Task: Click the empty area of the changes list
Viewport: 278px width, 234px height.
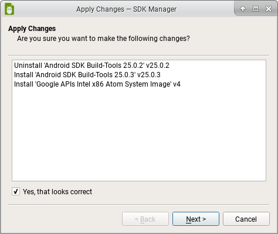Action: pos(139,135)
